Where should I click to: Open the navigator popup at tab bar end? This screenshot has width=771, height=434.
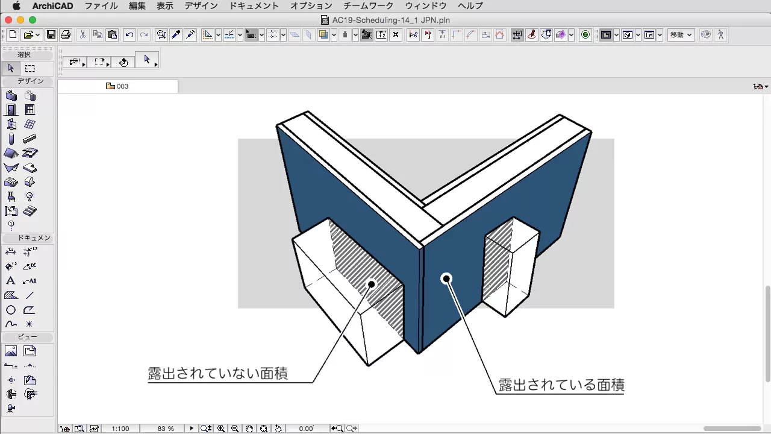pyautogui.click(x=761, y=87)
